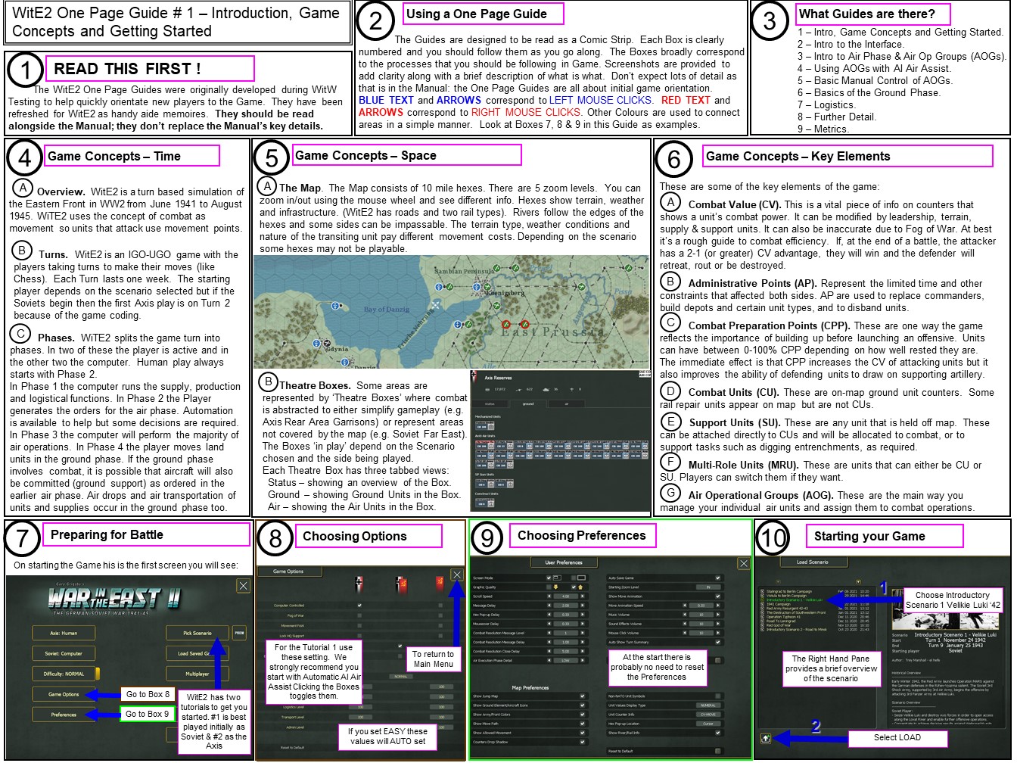
Task: Toggle Show River/Rail Info checkbox
Action: (718, 733)
